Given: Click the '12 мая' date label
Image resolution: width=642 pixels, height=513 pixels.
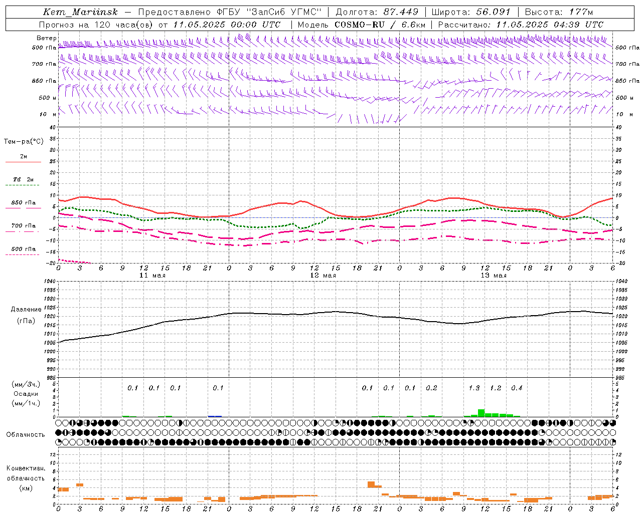Looking at the screenshot, I should tap(323, 276).
